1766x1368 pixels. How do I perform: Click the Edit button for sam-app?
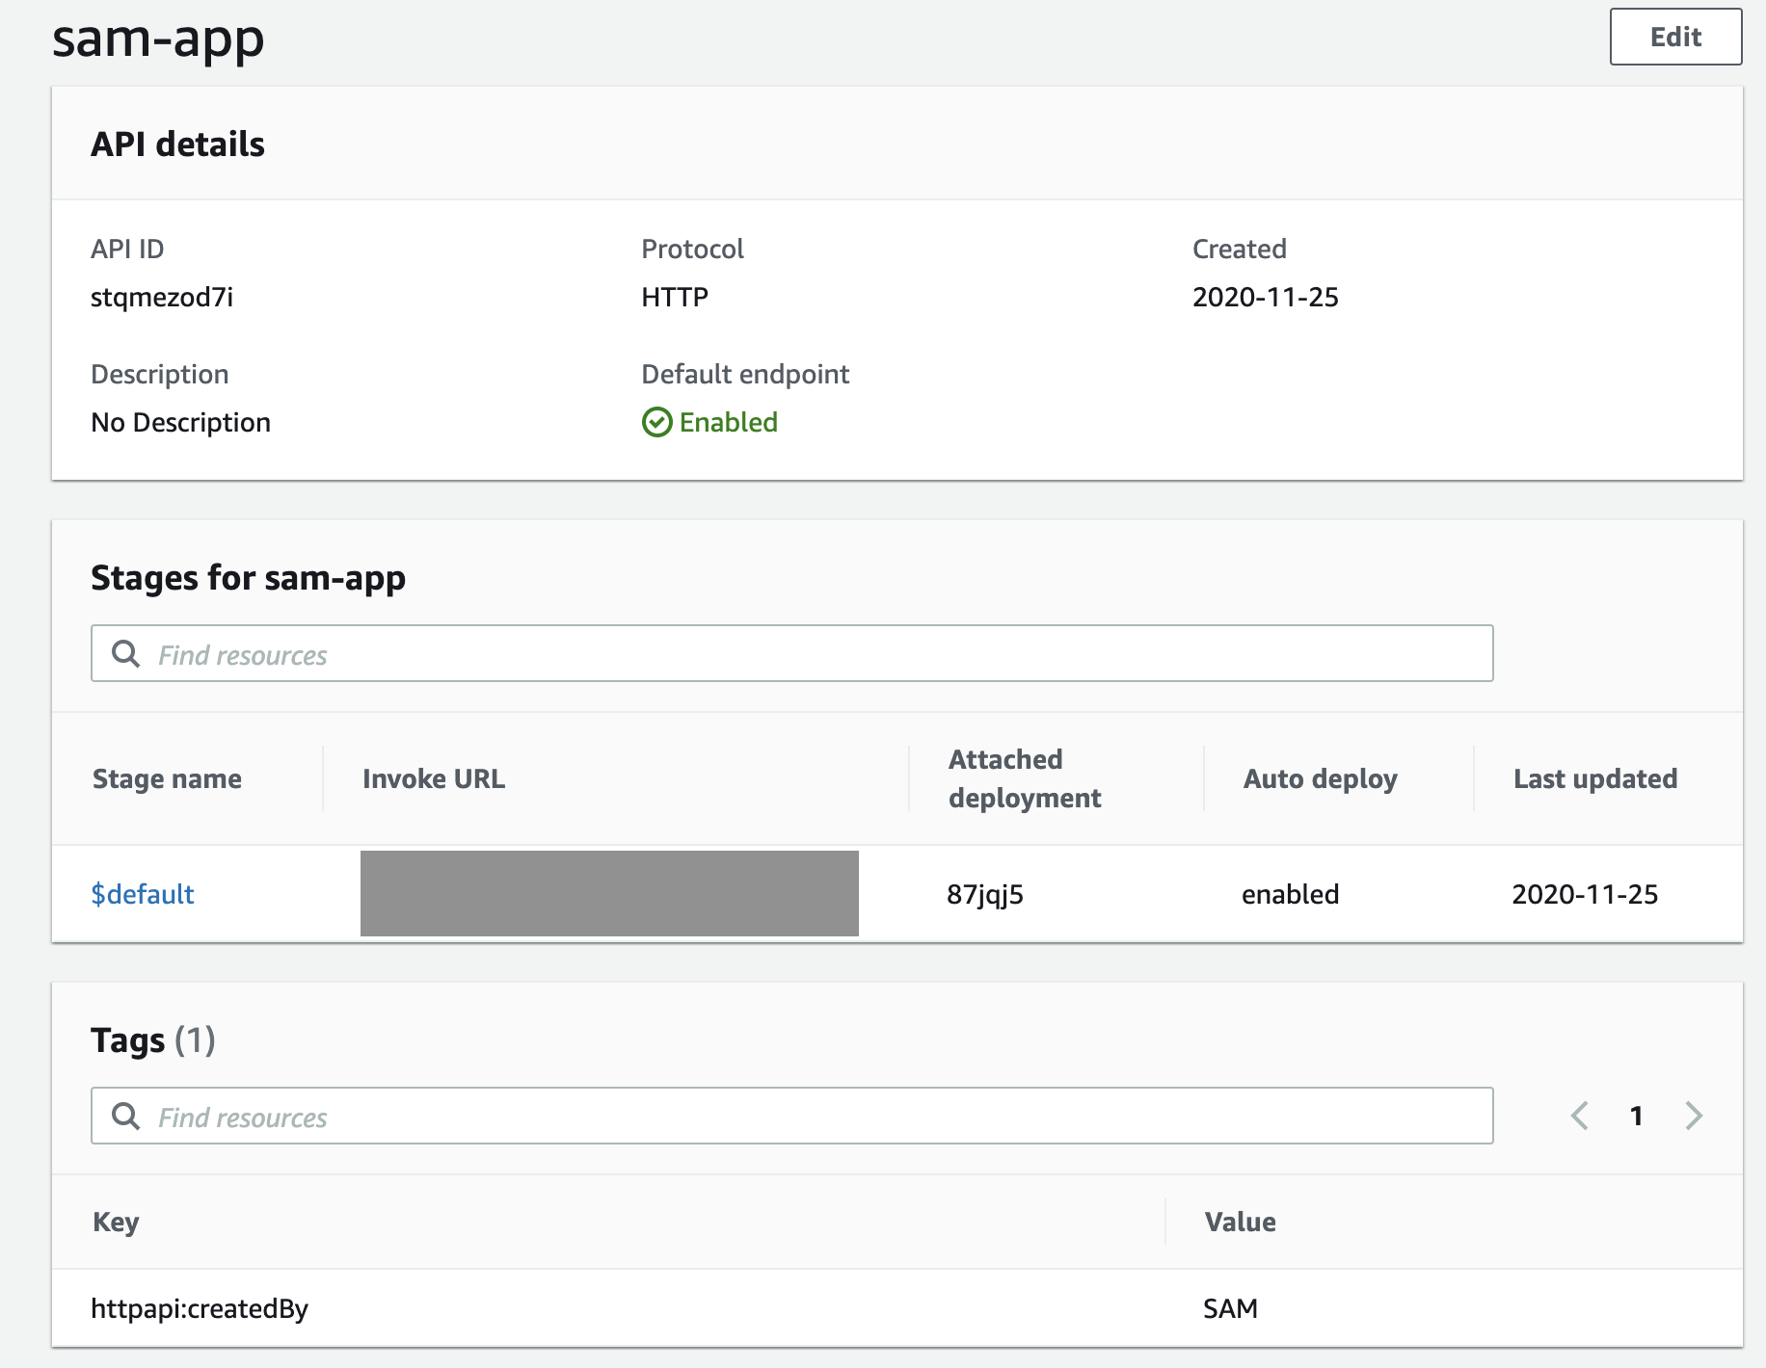click(1675, 38)
